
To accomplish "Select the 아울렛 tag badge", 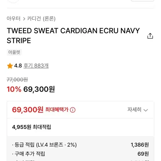I will (x=14, y=52).
